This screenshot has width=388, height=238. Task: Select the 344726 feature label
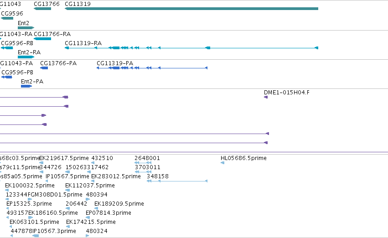(51, 167)
